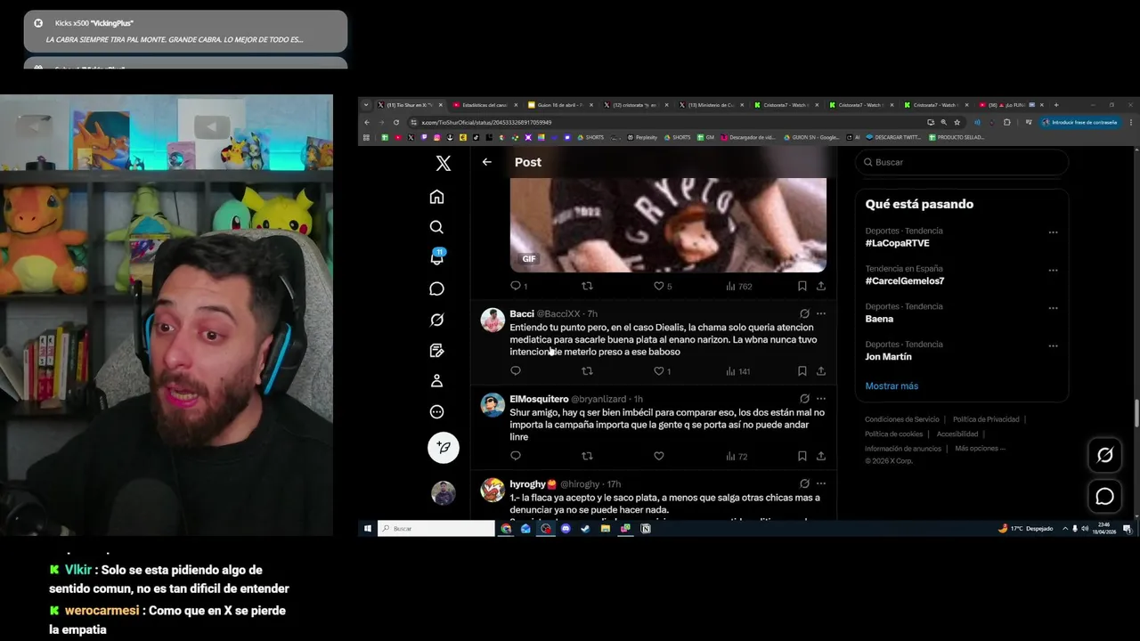Open more options for Jon Martín trend
The width and height of the screenshot is (1140, 641).
click(1053, 345)
